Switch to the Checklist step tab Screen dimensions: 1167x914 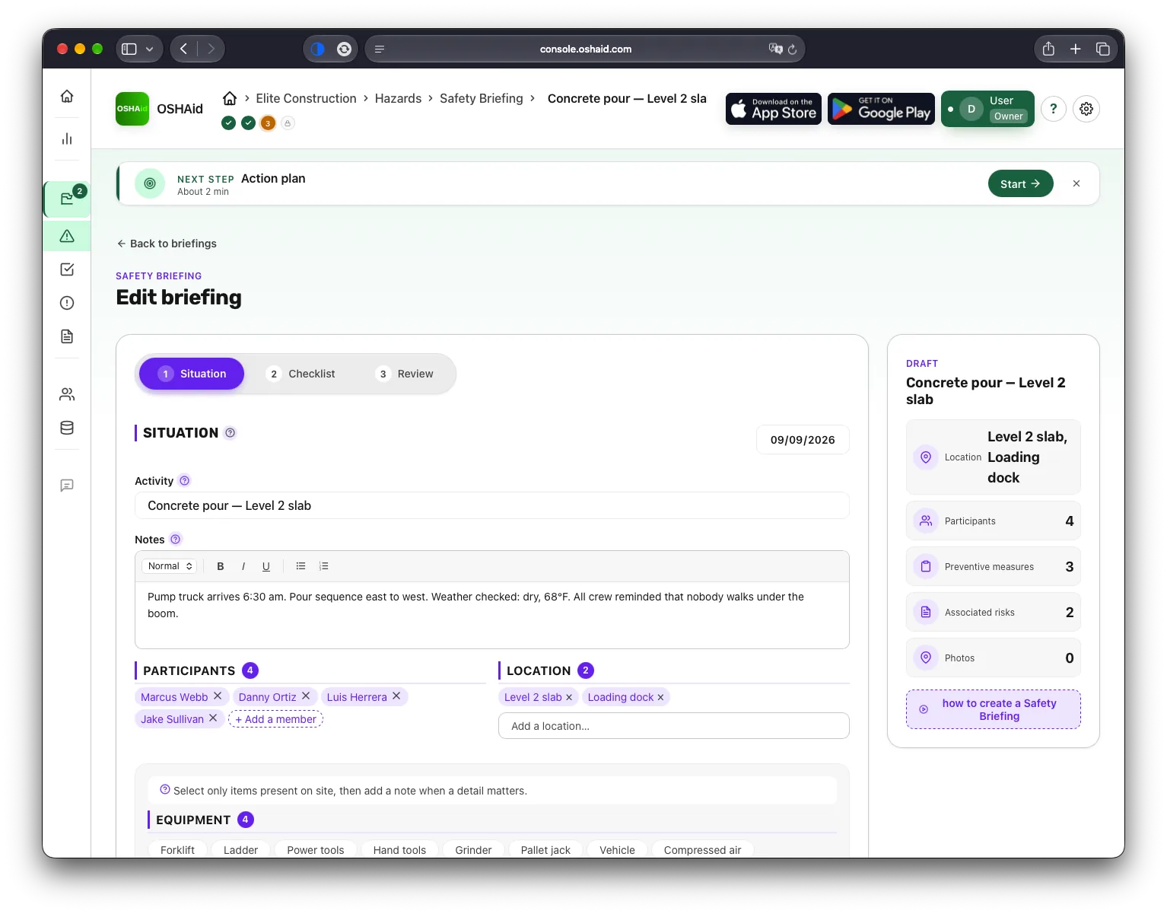pyautogui.click(x=301, y=374)
